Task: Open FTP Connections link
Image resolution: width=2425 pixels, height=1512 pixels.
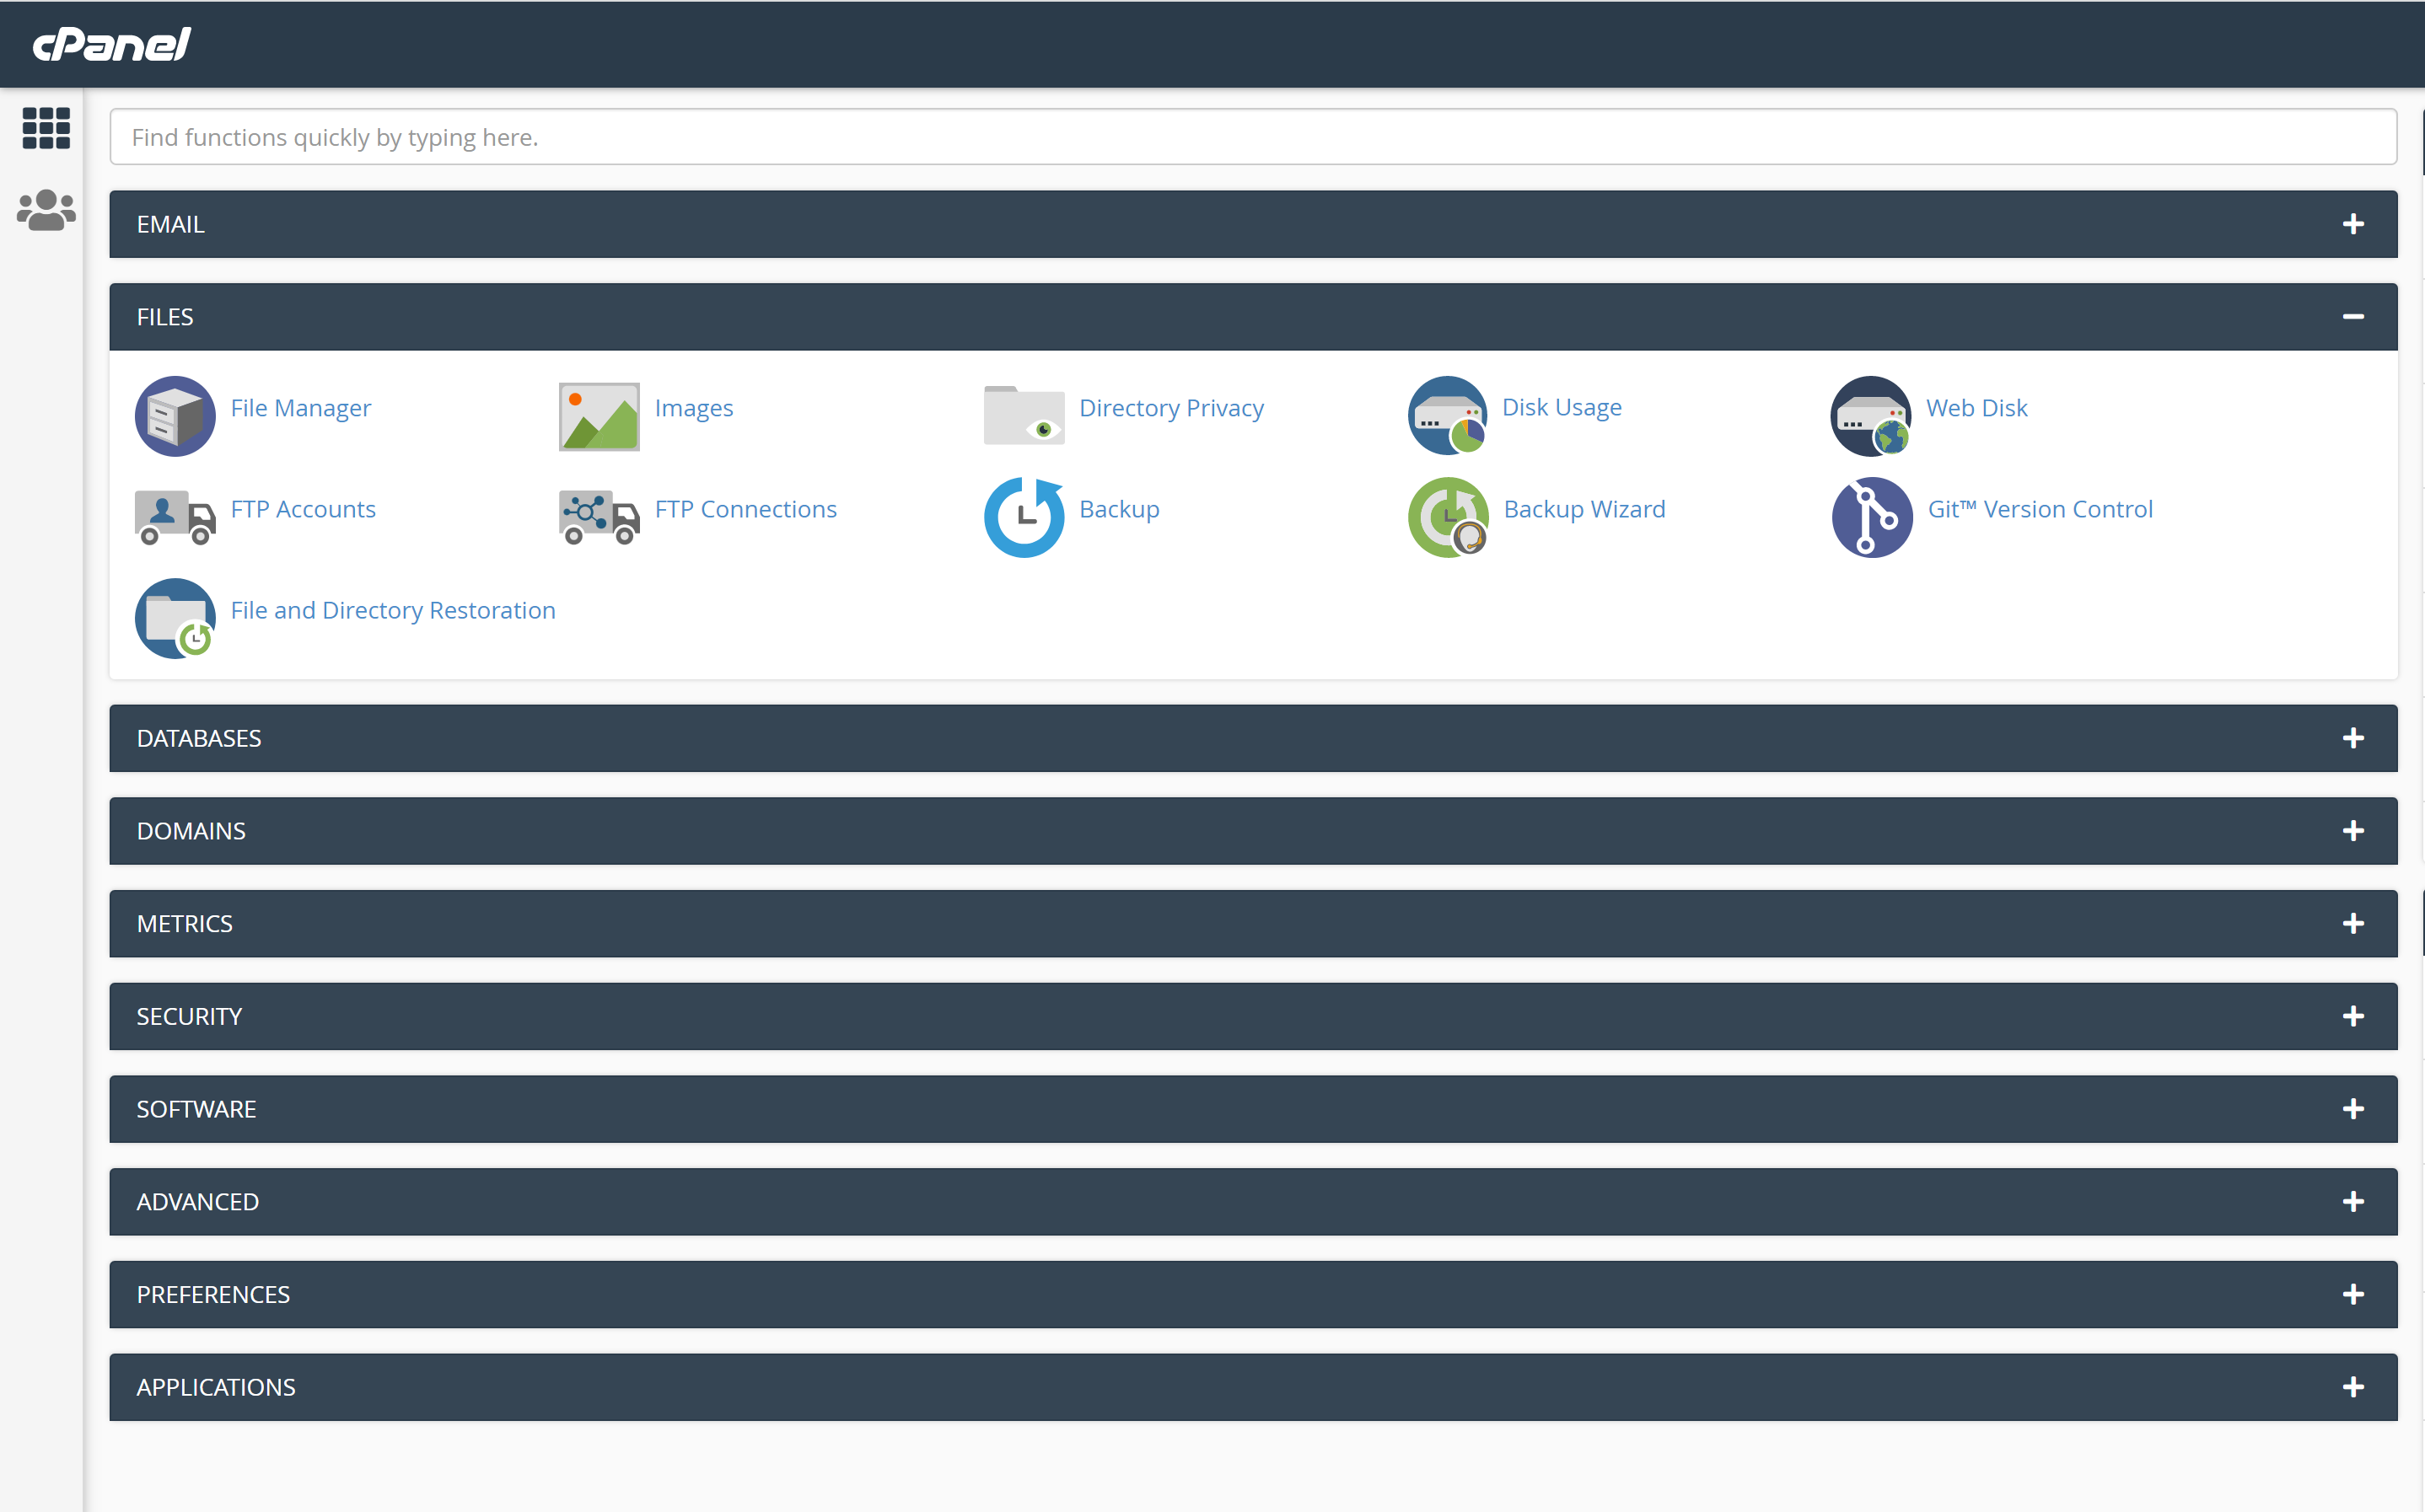Action: 745,509
